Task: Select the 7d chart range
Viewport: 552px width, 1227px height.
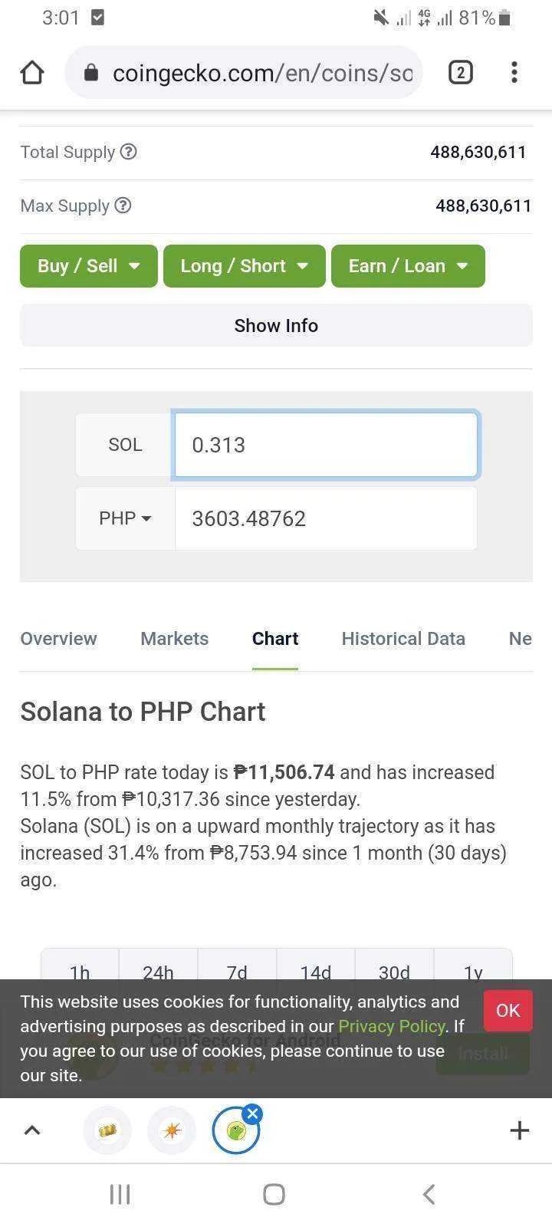Action: 237,965
